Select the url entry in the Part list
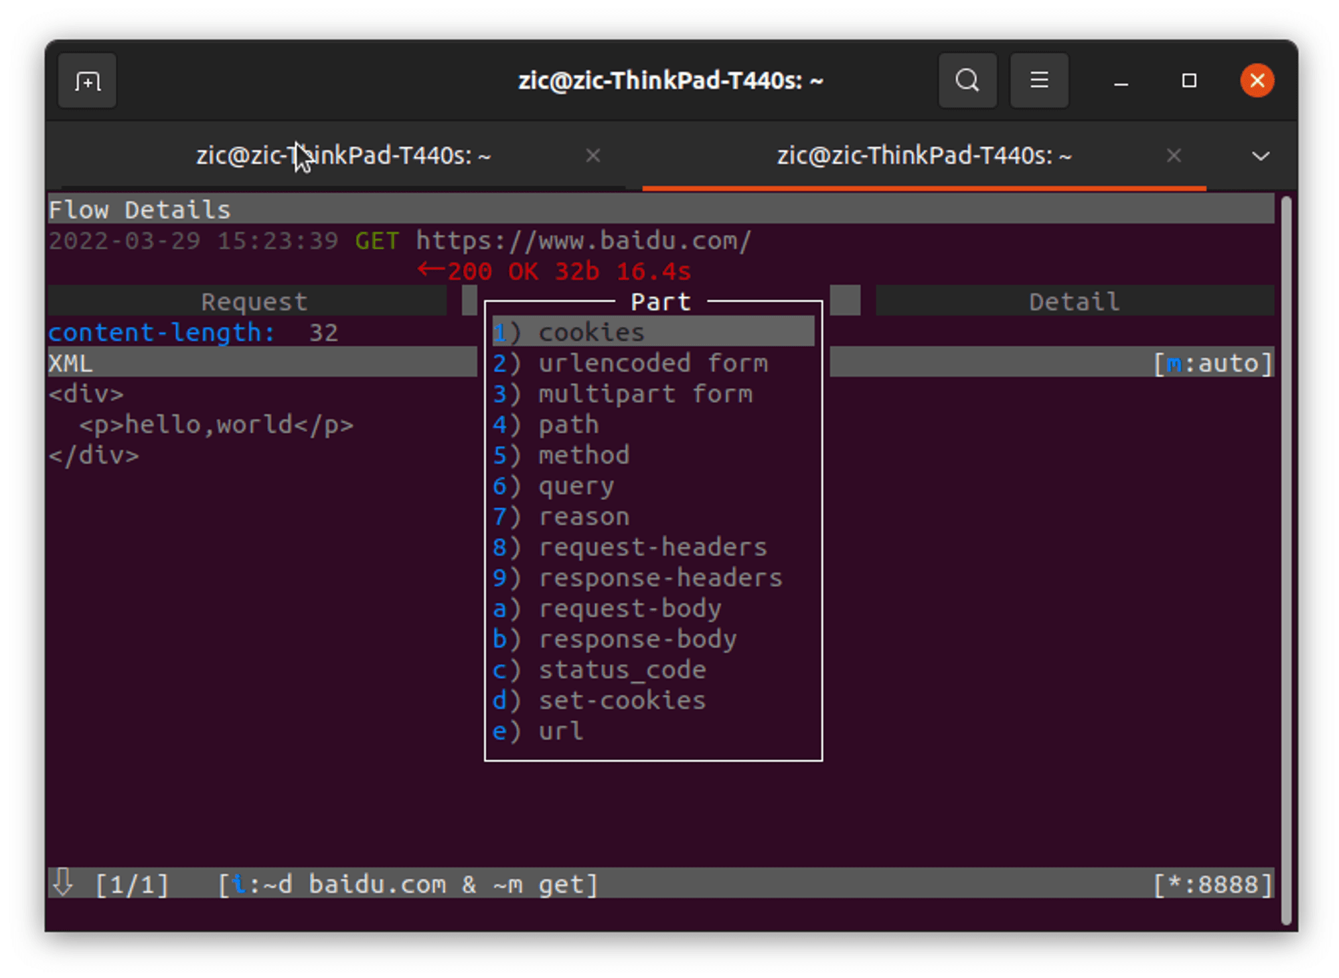This screenshot has width=1339, height=978. pos(653,731)
